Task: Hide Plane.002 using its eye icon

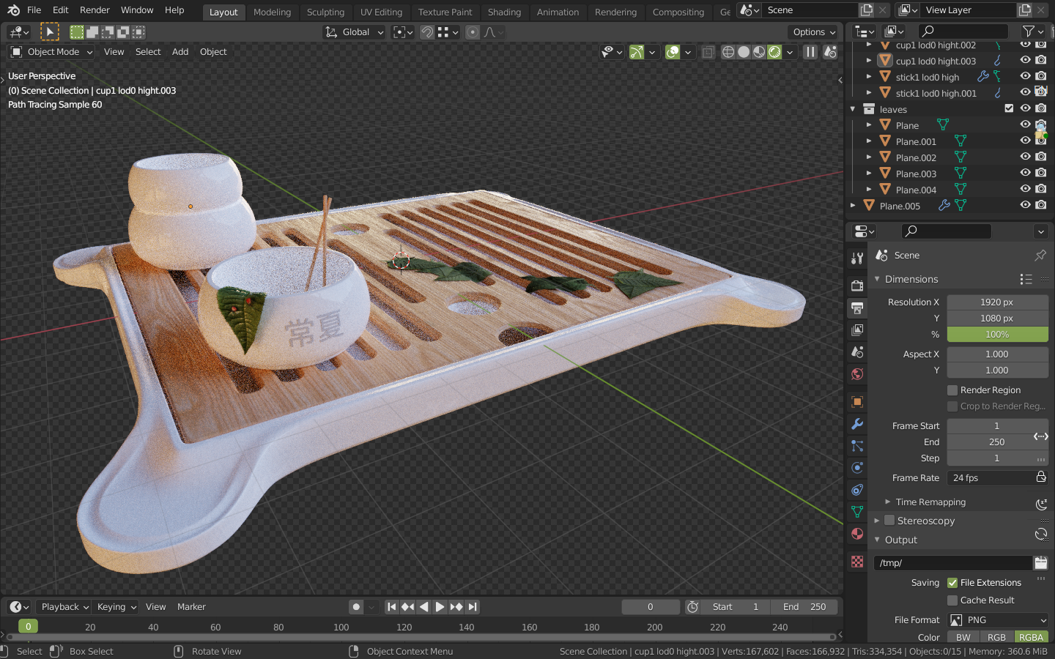Action: [x=1025, y=157]
